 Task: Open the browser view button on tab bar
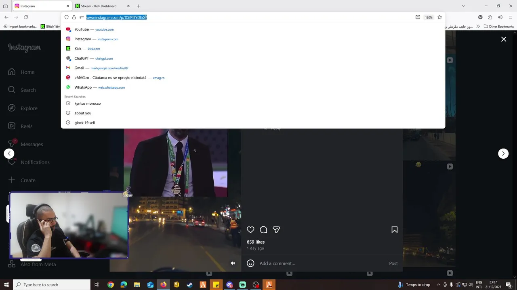(6, 6)
